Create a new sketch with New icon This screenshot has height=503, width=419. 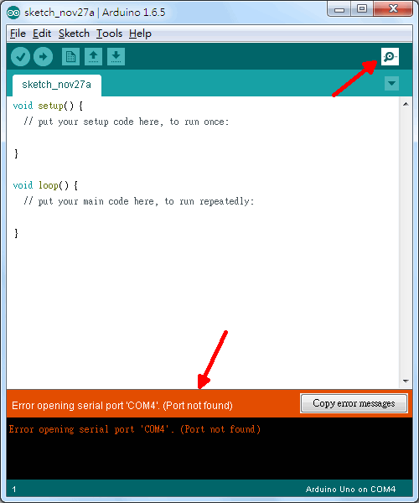tap(70, 57)
